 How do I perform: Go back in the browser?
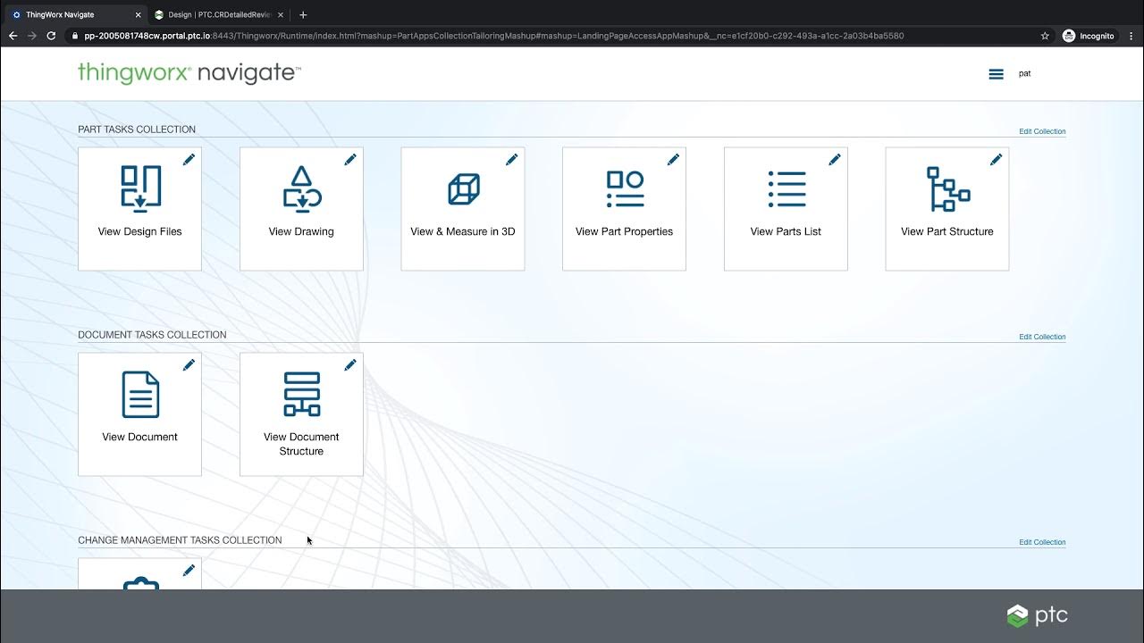point(13,36)
